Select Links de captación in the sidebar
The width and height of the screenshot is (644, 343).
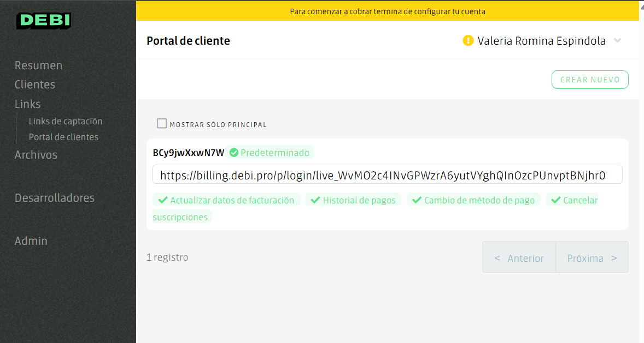[x=66, y=121]
